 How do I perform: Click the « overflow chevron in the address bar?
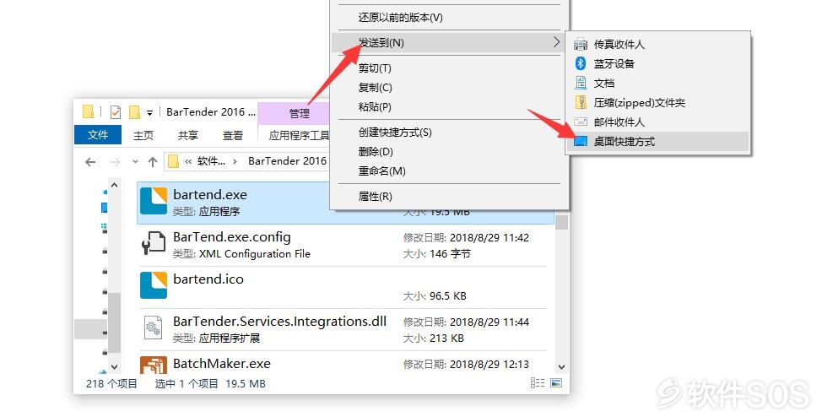[x=187, y=161]
